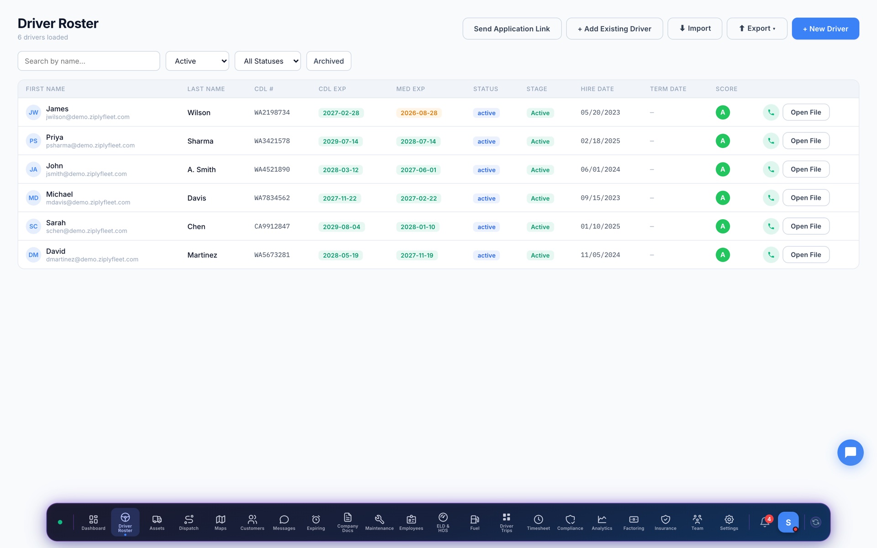Click the HIRE DATE column header

pos(597,89)
